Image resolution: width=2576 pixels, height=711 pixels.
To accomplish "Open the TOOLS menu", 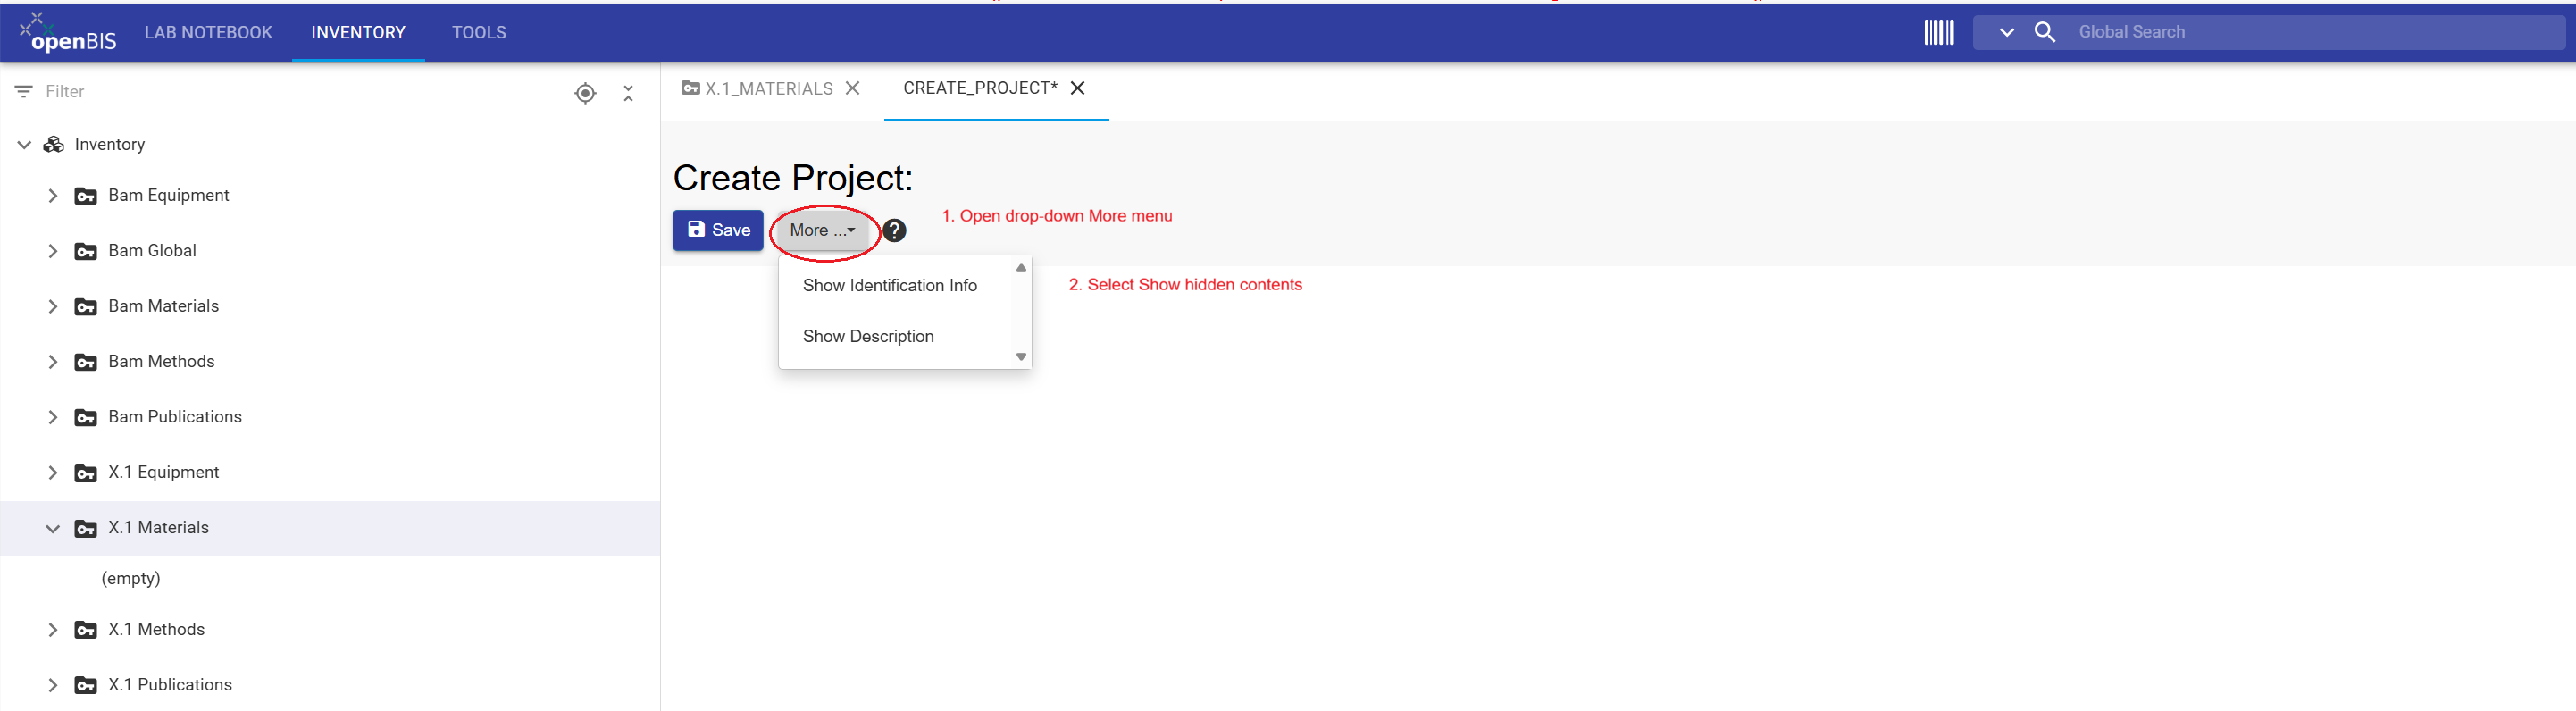I will [479, 32].
